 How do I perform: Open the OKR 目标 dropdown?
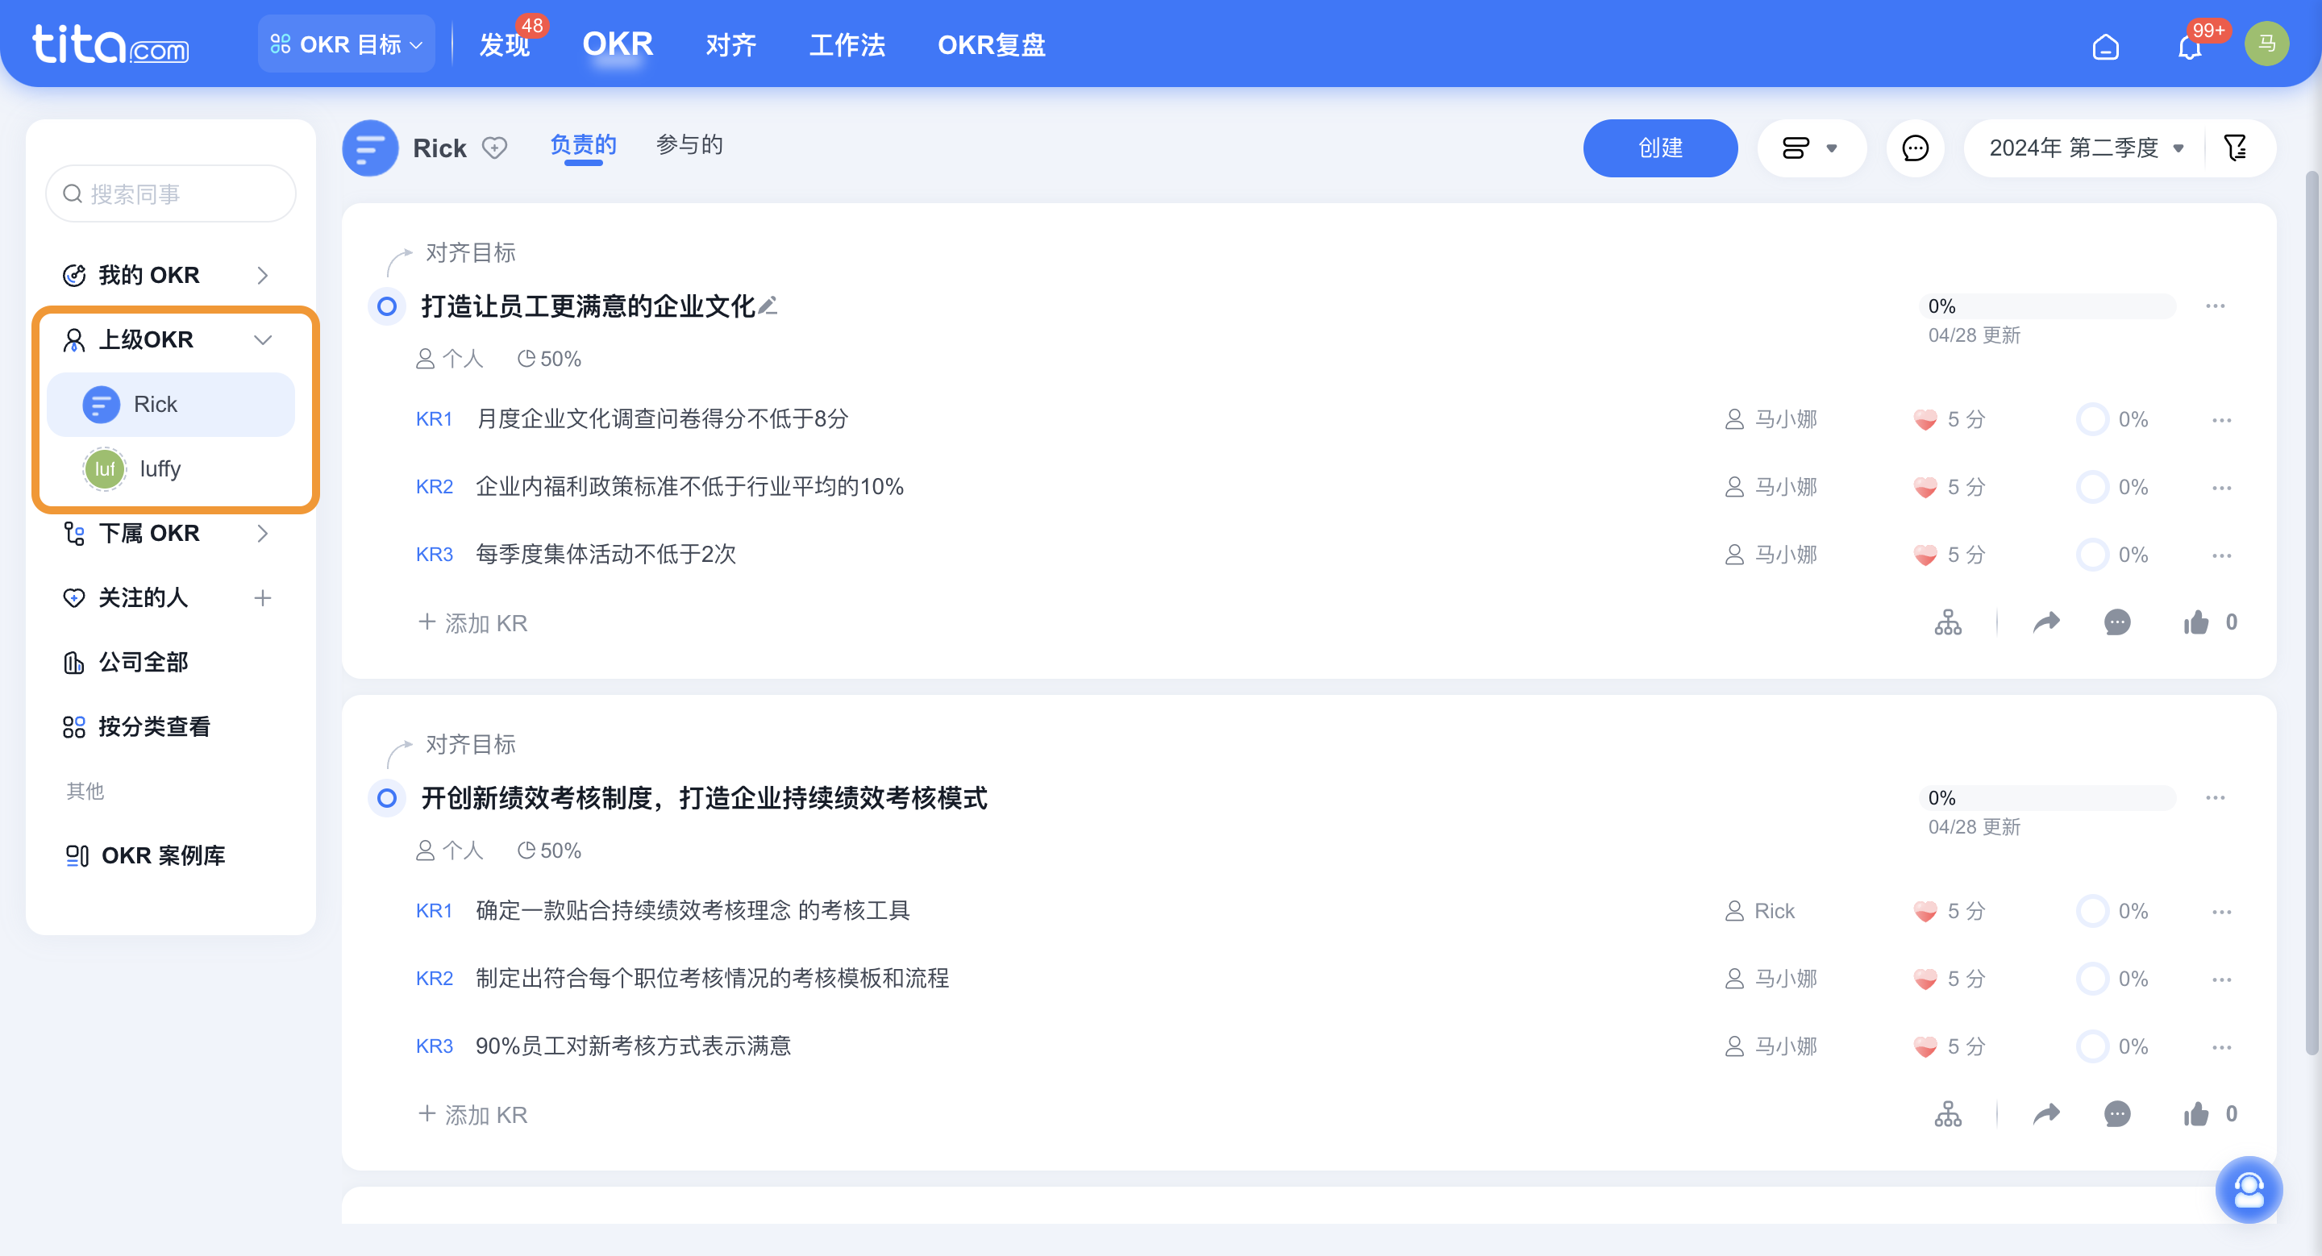coord(346,44)
